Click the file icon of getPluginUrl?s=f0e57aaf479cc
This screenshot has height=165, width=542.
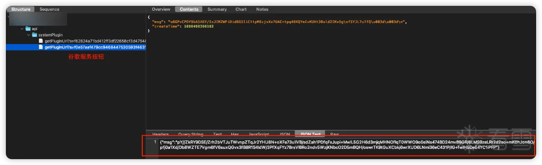(41, 47)
